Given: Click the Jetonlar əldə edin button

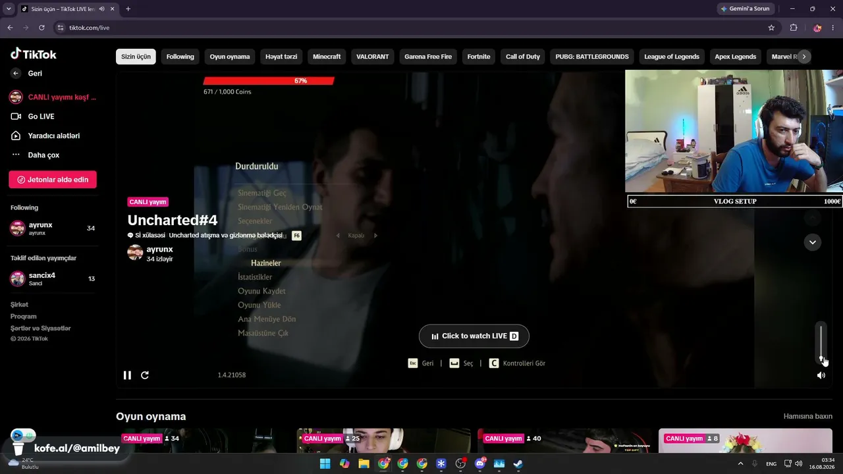Looking at the screenshot, I should click(x=53, y=180).
